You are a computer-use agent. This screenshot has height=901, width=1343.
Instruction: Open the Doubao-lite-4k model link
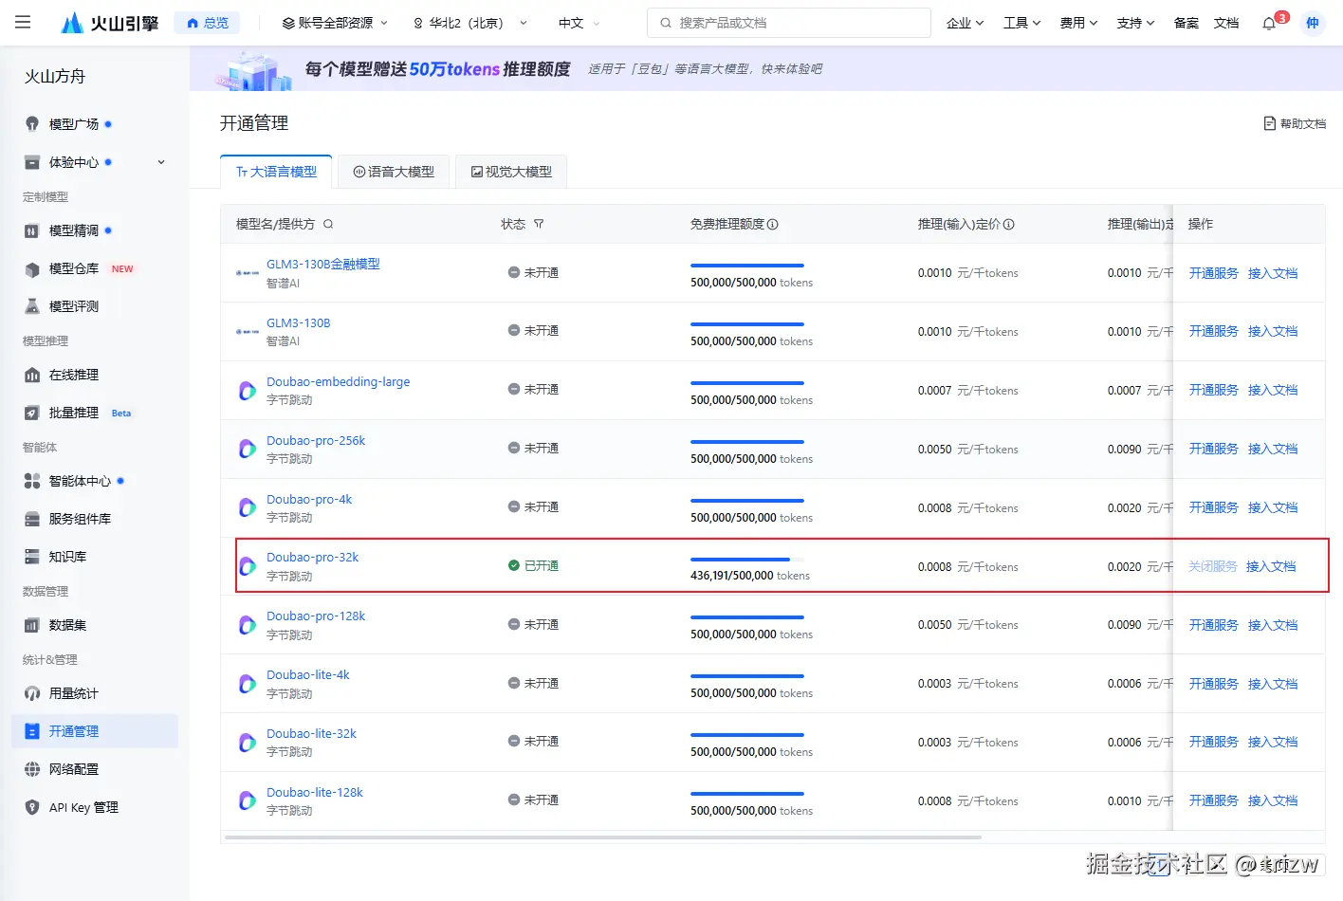[x=308, y=675]
